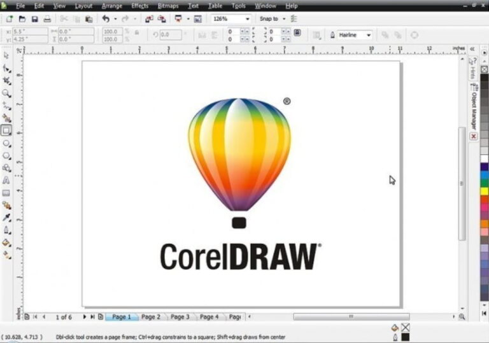Viewport: 489px width, 343px height.
Task: Select the Basic Shapes tool
Action: pyautogui.click(x=6, y=168)
